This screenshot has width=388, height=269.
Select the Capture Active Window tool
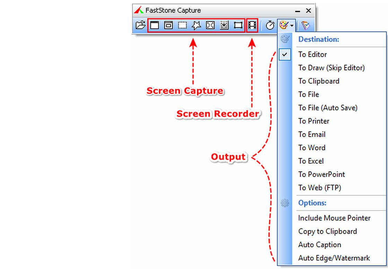pyautogui.click(x=155, y=25)
